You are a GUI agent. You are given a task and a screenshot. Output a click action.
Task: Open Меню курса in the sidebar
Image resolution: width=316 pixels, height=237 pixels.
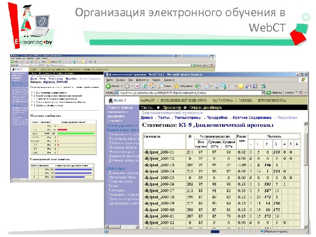click(116, 168)
